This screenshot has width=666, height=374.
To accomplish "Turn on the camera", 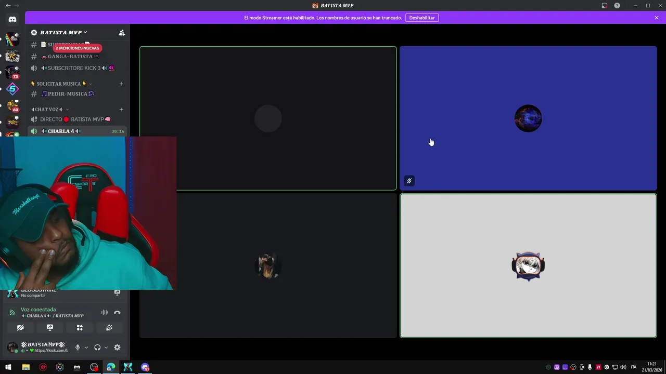I will (20, 328).
